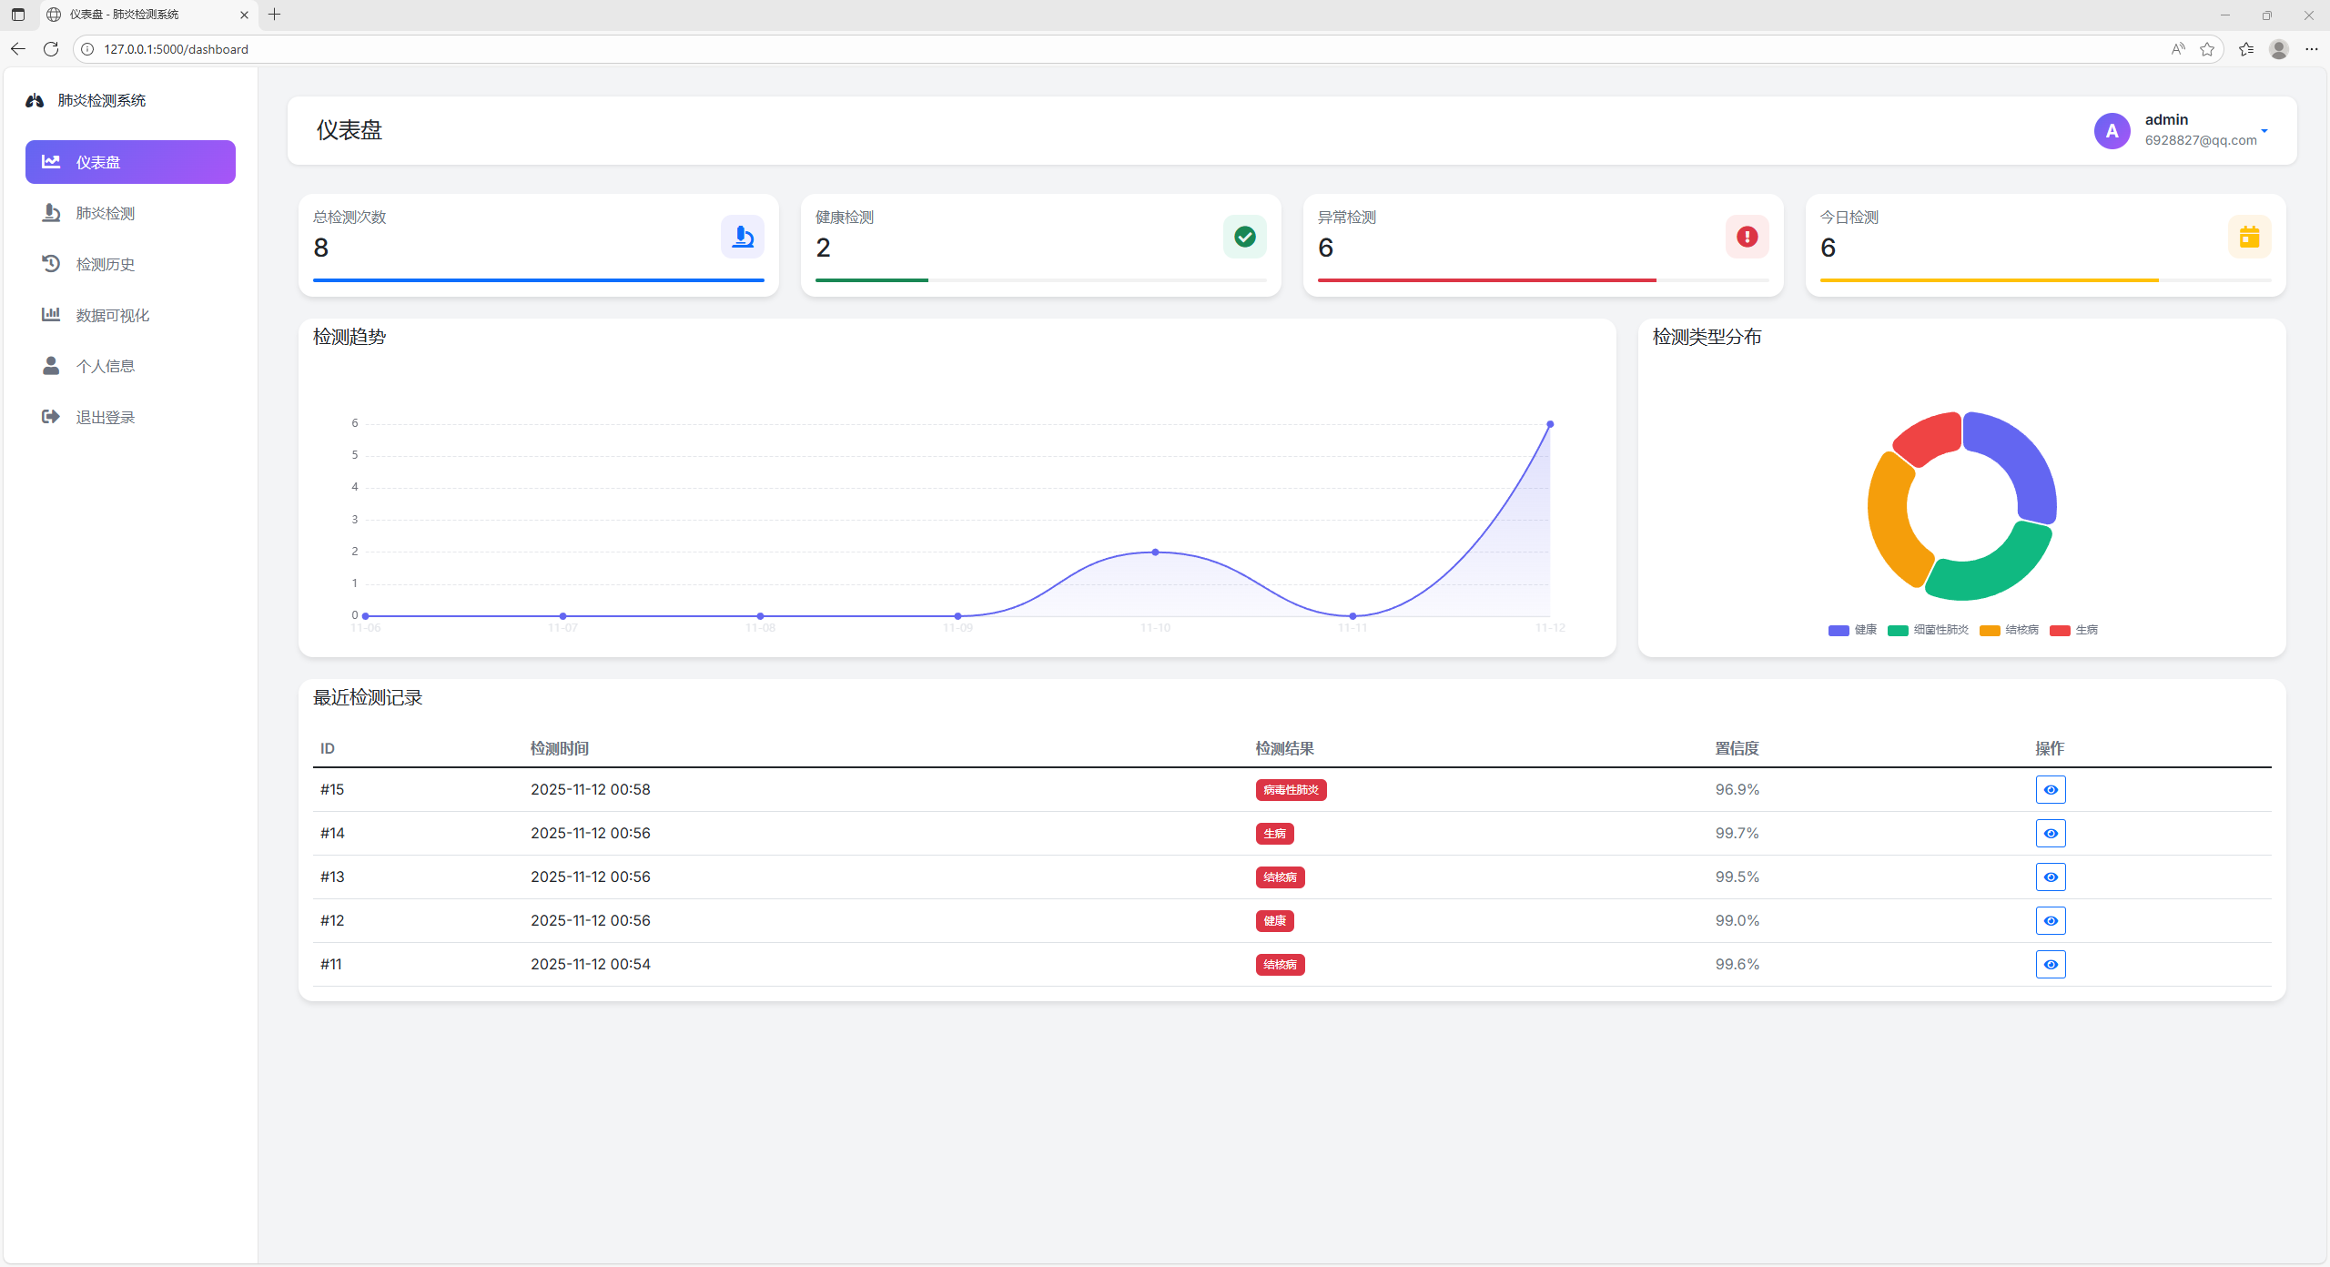Click the purple admin avatar circle
The image size is (2330, 1267).
coord(2112,131)
